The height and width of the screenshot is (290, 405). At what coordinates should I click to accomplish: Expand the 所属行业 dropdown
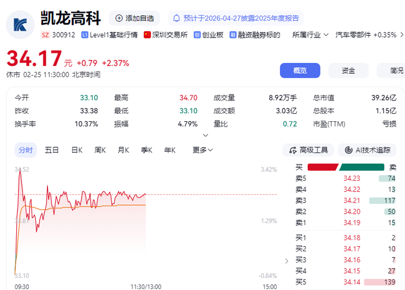[x=310, y=35]
